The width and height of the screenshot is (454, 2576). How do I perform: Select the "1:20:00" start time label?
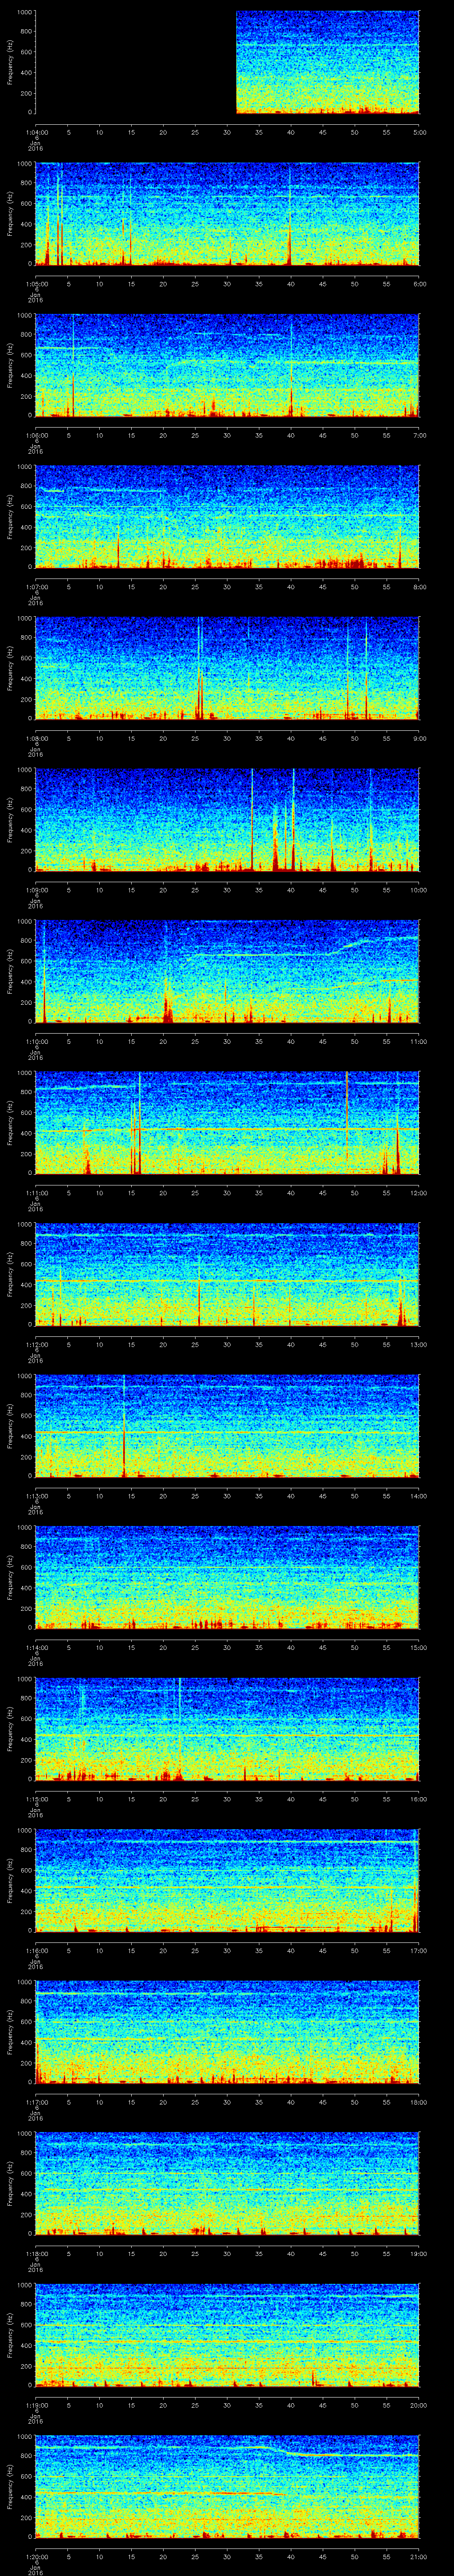[36, 2556]
